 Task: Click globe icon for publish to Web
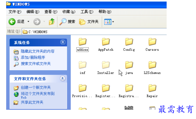pyautogui.click(x=16, y=94)
